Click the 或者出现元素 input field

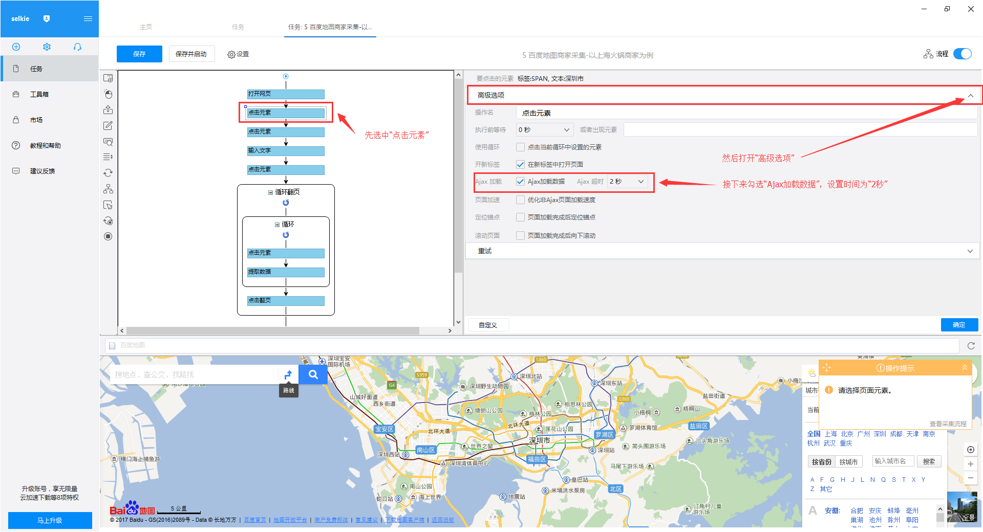pyautogui.click(x=800, y=130)
